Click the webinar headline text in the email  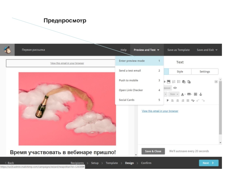click(63, 152)
